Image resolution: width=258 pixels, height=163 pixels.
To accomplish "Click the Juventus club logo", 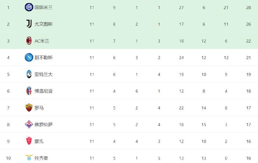I will tap(29, 24).
